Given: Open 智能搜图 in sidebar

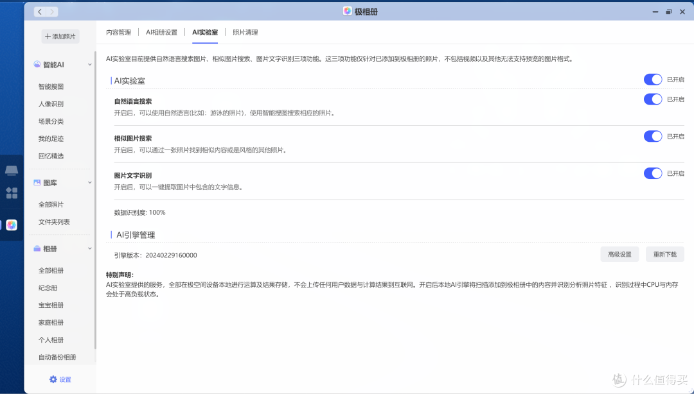Looking at the screenshot, I should (51, 87).
